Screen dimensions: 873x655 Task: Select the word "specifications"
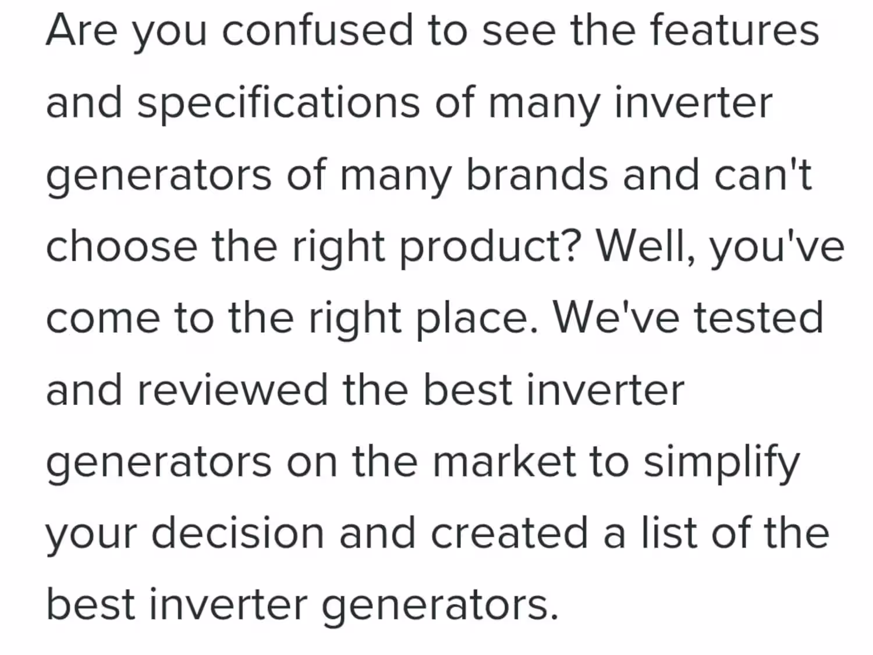[278, 103]
